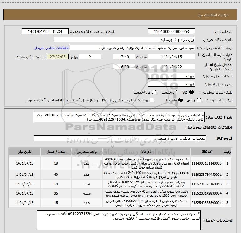
Task: Click unit تخته in blanket row
Action: pos(87,184)
